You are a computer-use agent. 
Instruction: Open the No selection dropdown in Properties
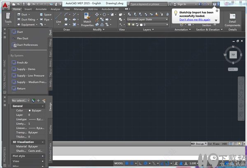[x=21, y=100]
